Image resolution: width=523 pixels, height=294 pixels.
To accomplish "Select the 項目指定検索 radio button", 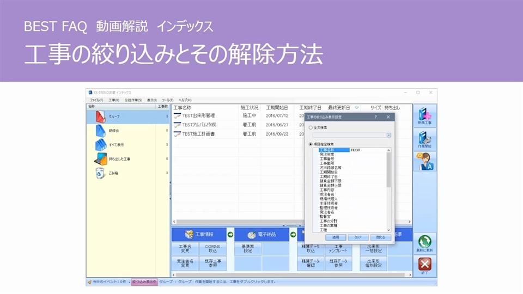I will [311, 144].
